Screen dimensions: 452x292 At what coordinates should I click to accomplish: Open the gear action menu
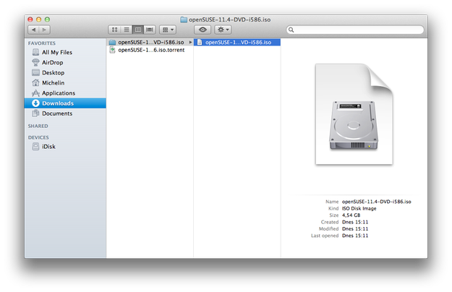pos(223,30)
